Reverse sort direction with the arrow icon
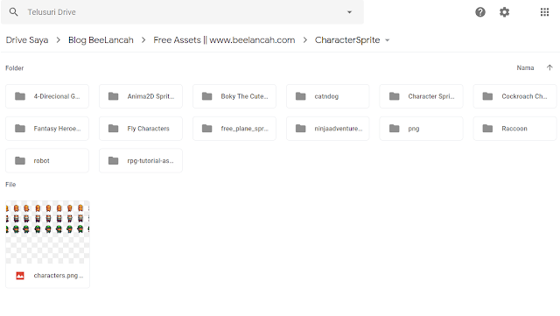560x316 pixels. point(549,67)
